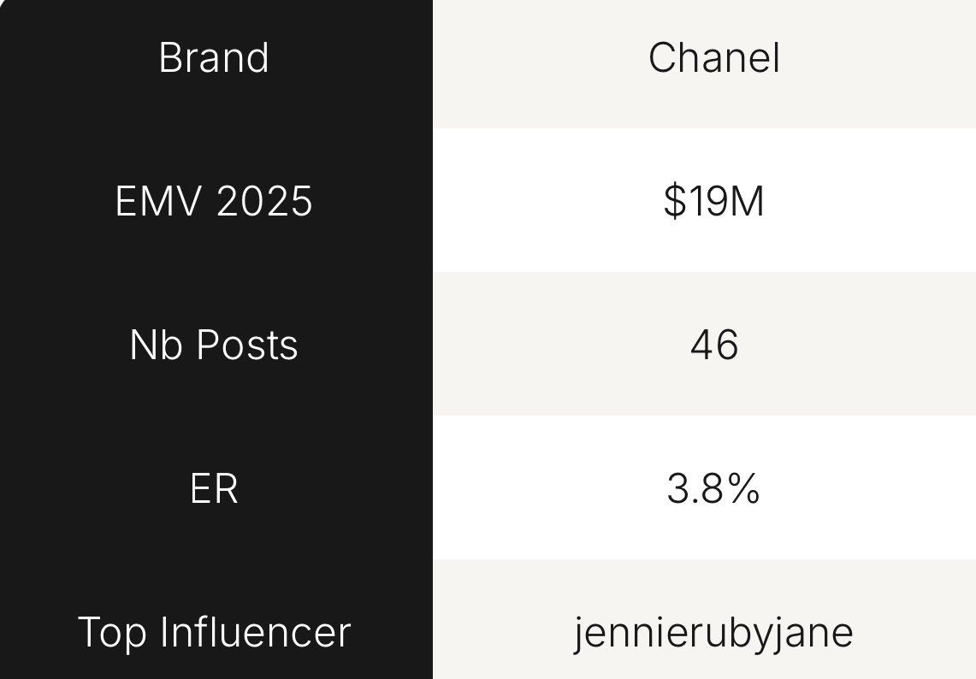Click the year 2025 in the label
976x679 pixels.
(x=264, y=201)
